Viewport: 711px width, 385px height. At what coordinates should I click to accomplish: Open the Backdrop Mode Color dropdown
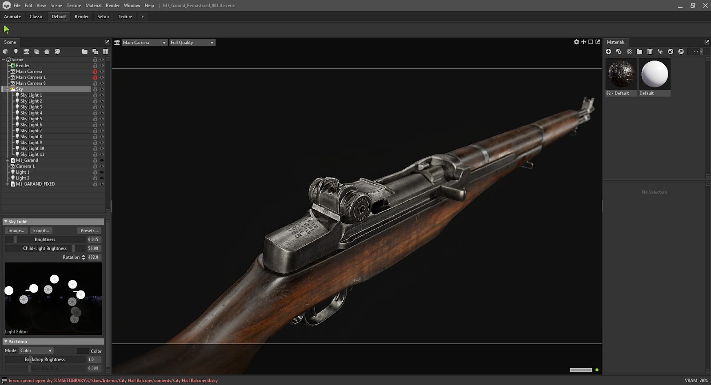(36, 351)
